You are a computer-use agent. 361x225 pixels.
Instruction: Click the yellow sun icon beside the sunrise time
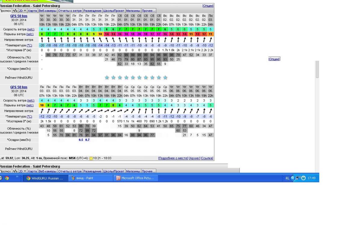click(x=91, y=158)
